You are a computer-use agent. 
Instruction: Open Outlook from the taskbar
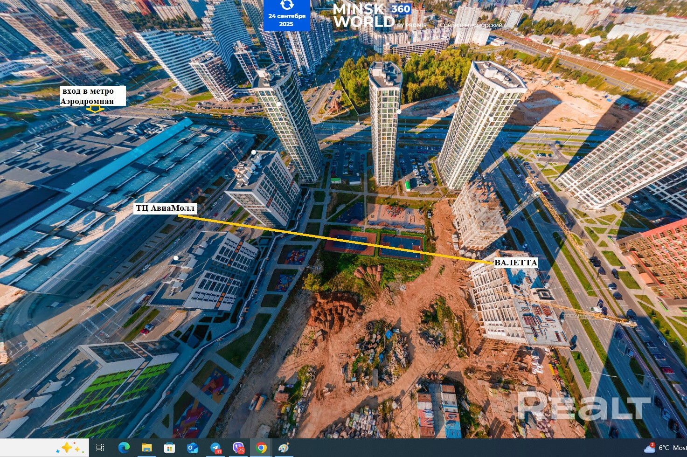(192, 448)
